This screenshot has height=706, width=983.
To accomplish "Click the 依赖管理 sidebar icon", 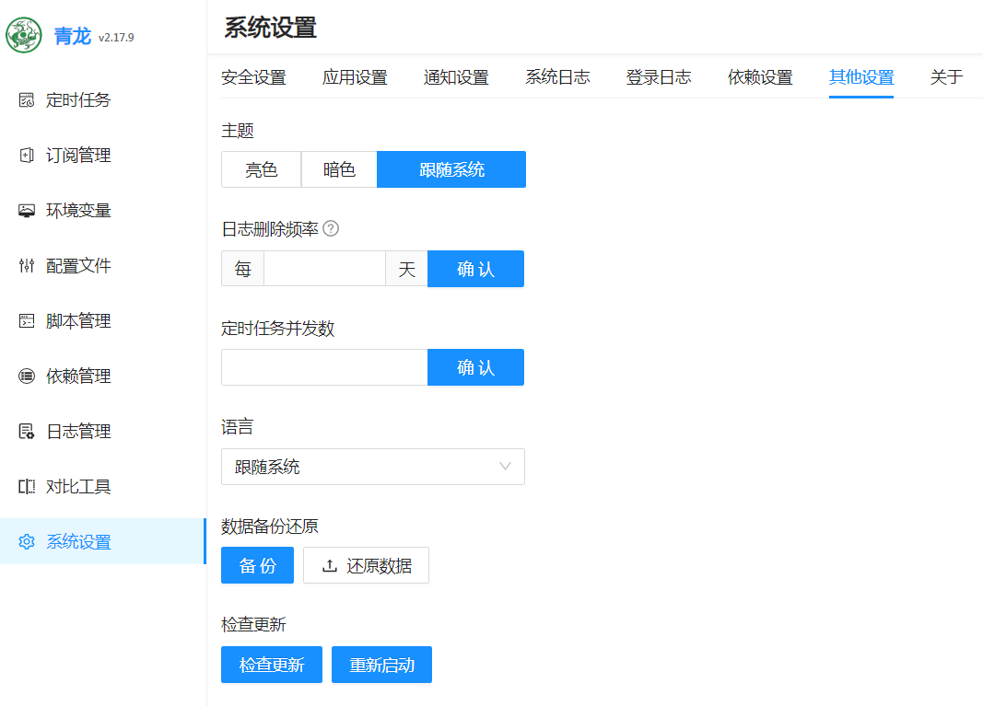I will pos(27,376).
